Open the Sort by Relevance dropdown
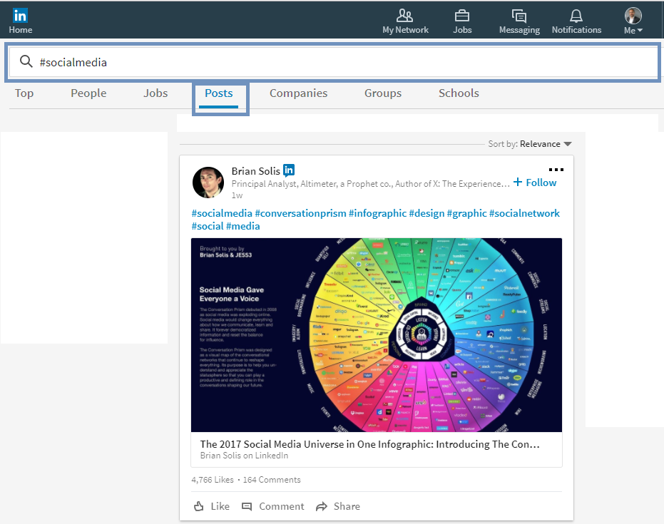The image size is (664, 524). 545,144
